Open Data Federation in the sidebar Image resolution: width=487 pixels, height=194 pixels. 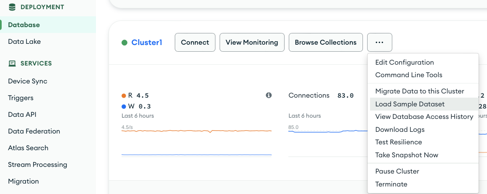[34, 131]
